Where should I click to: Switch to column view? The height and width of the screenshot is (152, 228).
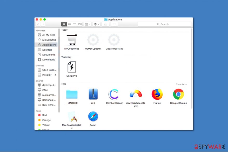click(75, 24)
